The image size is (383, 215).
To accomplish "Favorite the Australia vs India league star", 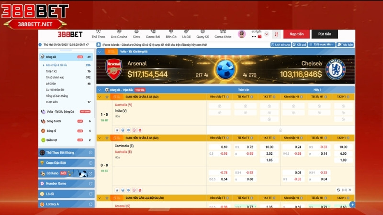I will click(x=107, y=97).
